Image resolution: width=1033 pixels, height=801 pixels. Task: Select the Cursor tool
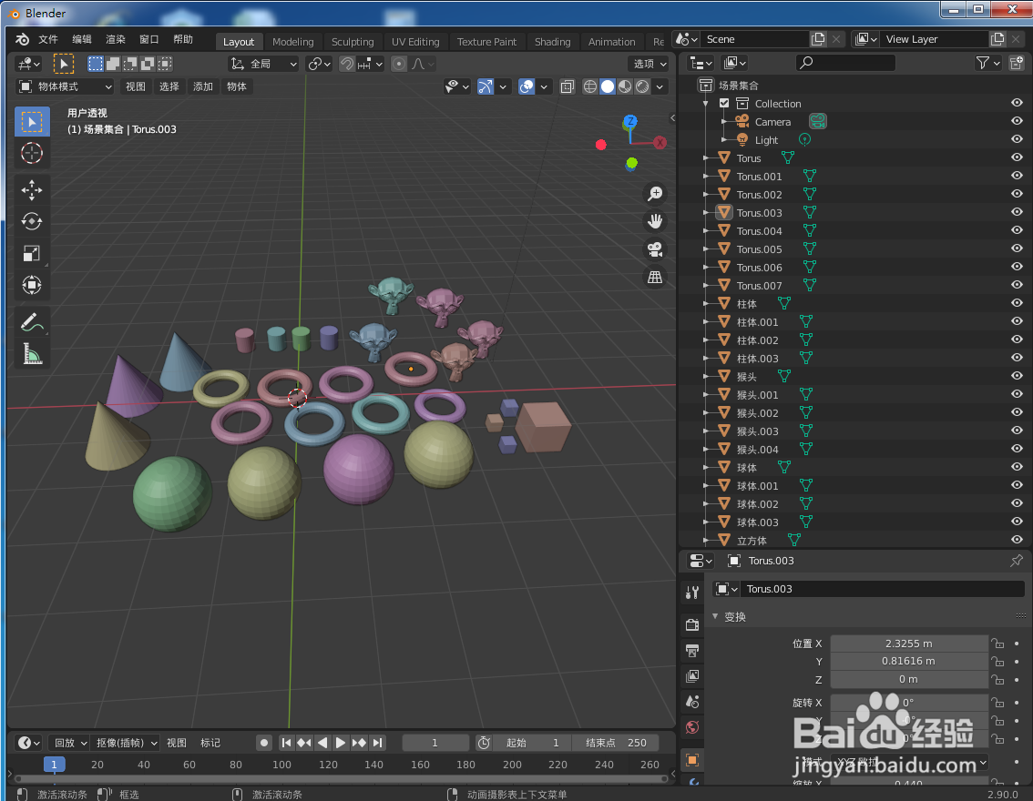pyautogui.click(x=31, y=153)
